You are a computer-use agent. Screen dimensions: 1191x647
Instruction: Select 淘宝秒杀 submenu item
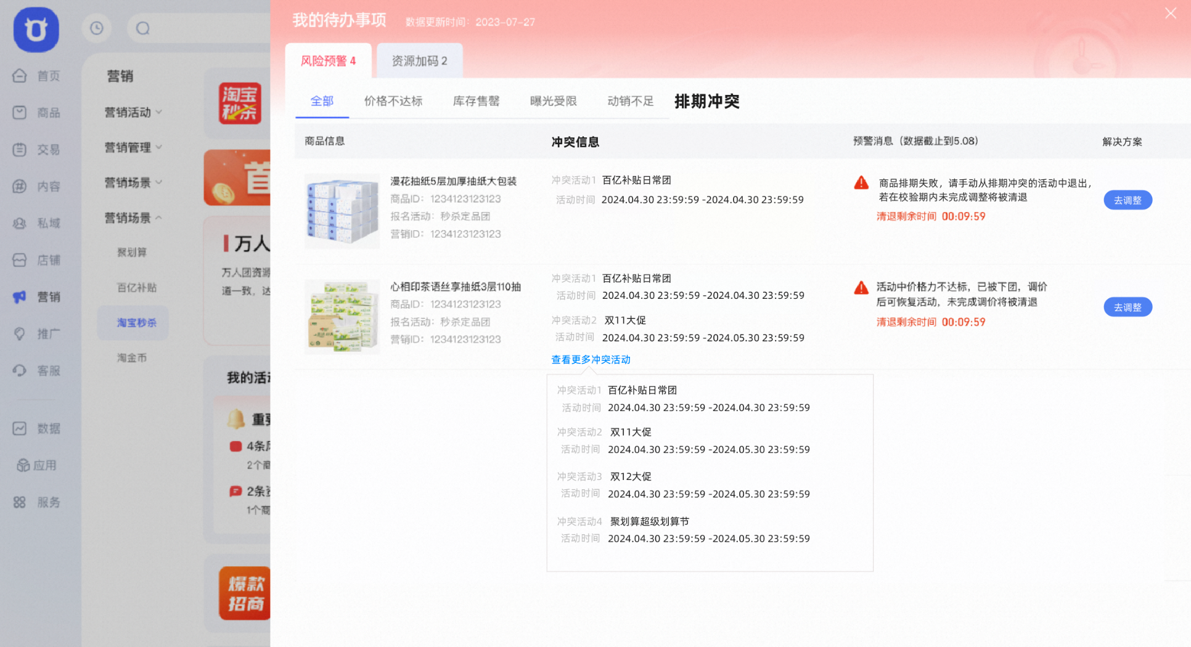pyautogui.click(x=133, y=322)
